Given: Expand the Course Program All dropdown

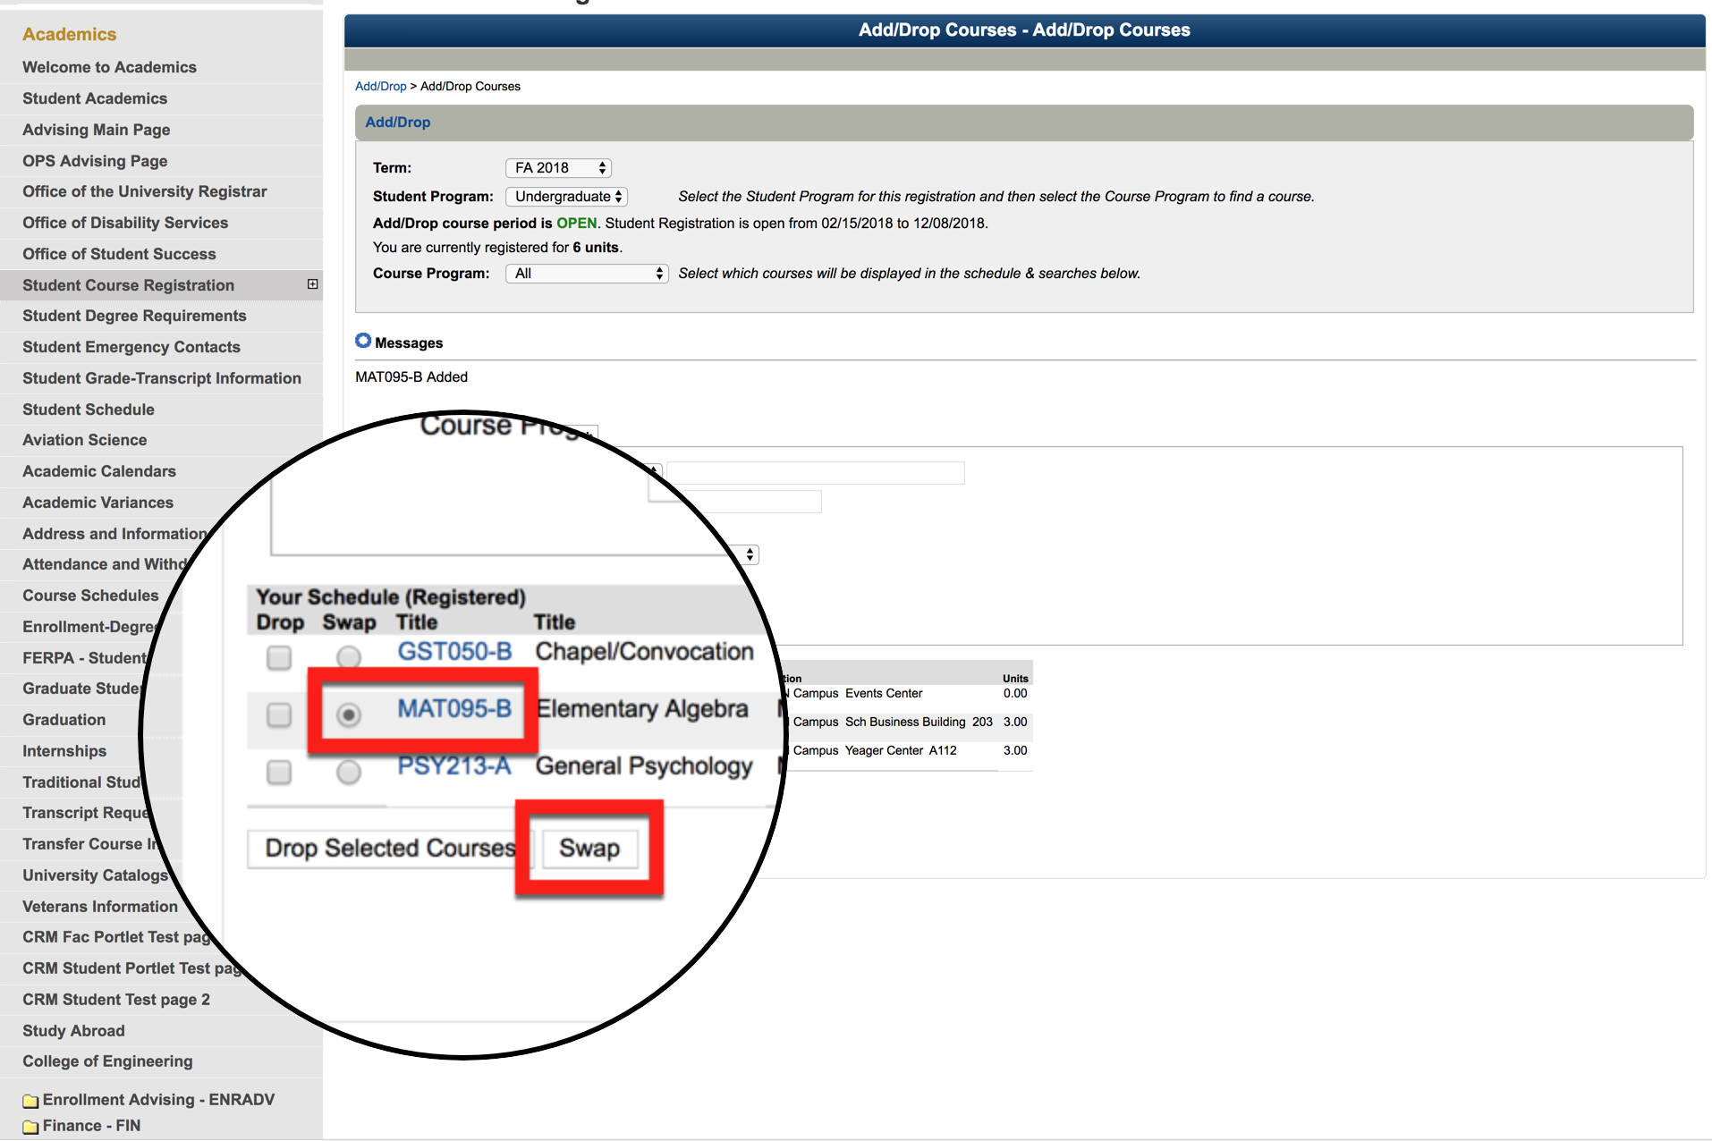Looking at the screenshot, I should pos(587,274).
